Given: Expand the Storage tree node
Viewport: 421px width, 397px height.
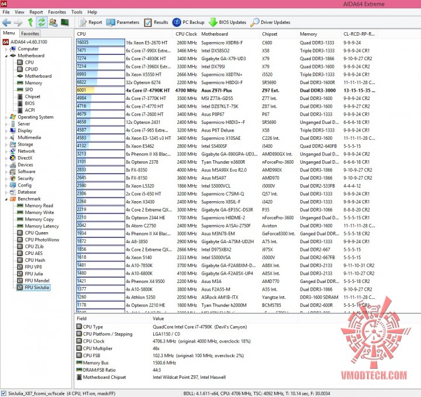Looking at the screenshot, I should [6, 144].
